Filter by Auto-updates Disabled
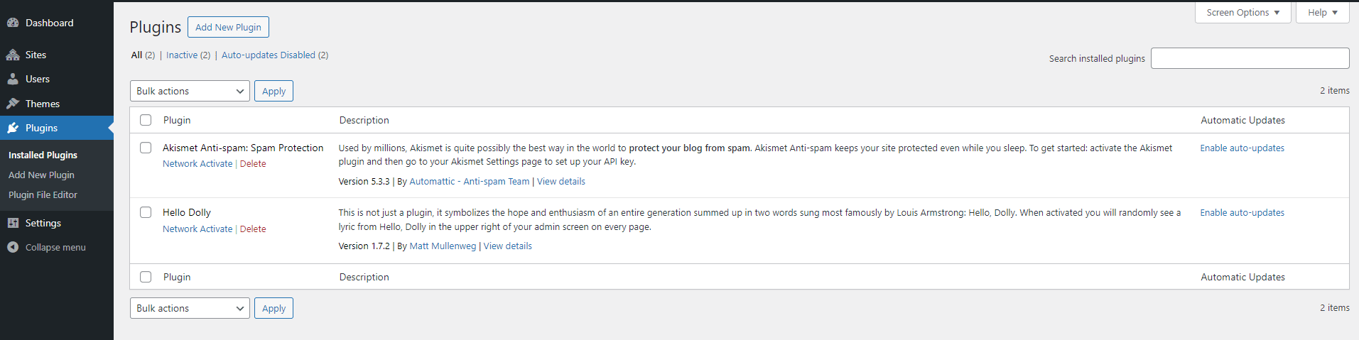 coord(269,55)
